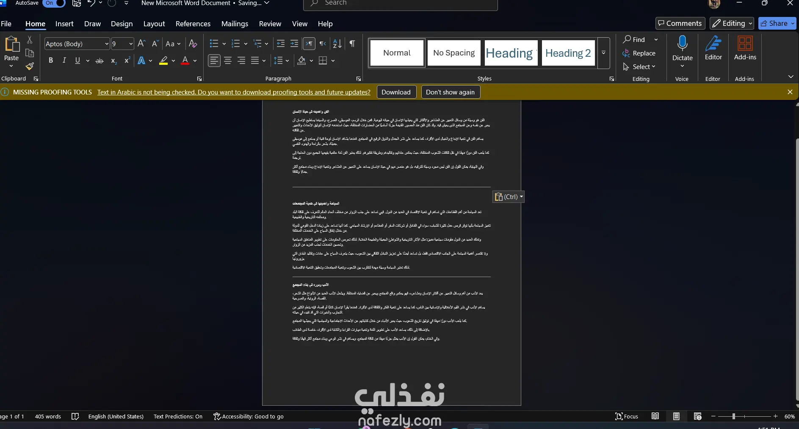
Task: Open the font size dropdown
Action: 130,44
